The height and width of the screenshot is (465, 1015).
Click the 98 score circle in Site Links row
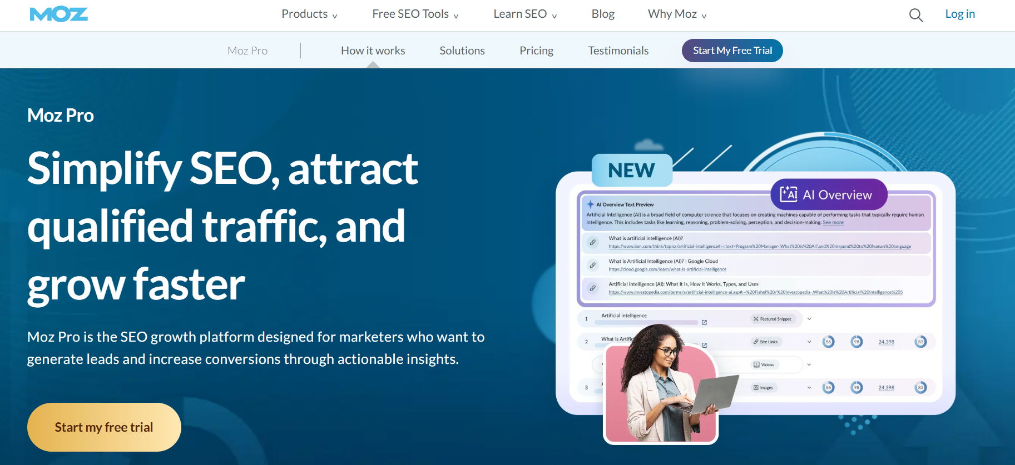tap(856, 342)
